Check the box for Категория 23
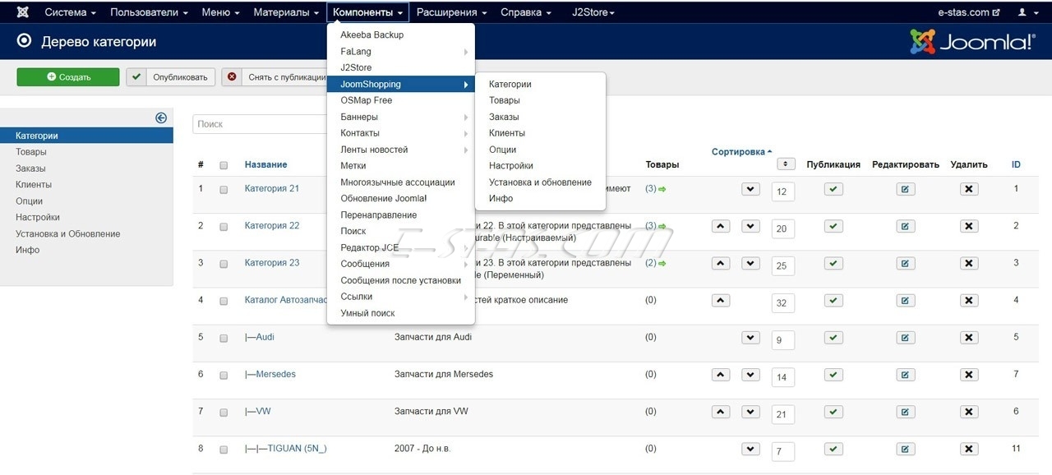This screenshot has height=475, width=1052. pyautogui.click(x=224, y=263)
